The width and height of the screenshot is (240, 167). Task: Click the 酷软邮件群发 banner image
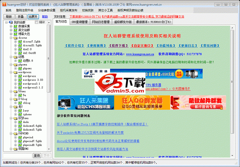pyautogui.click(x=203, y=103)
